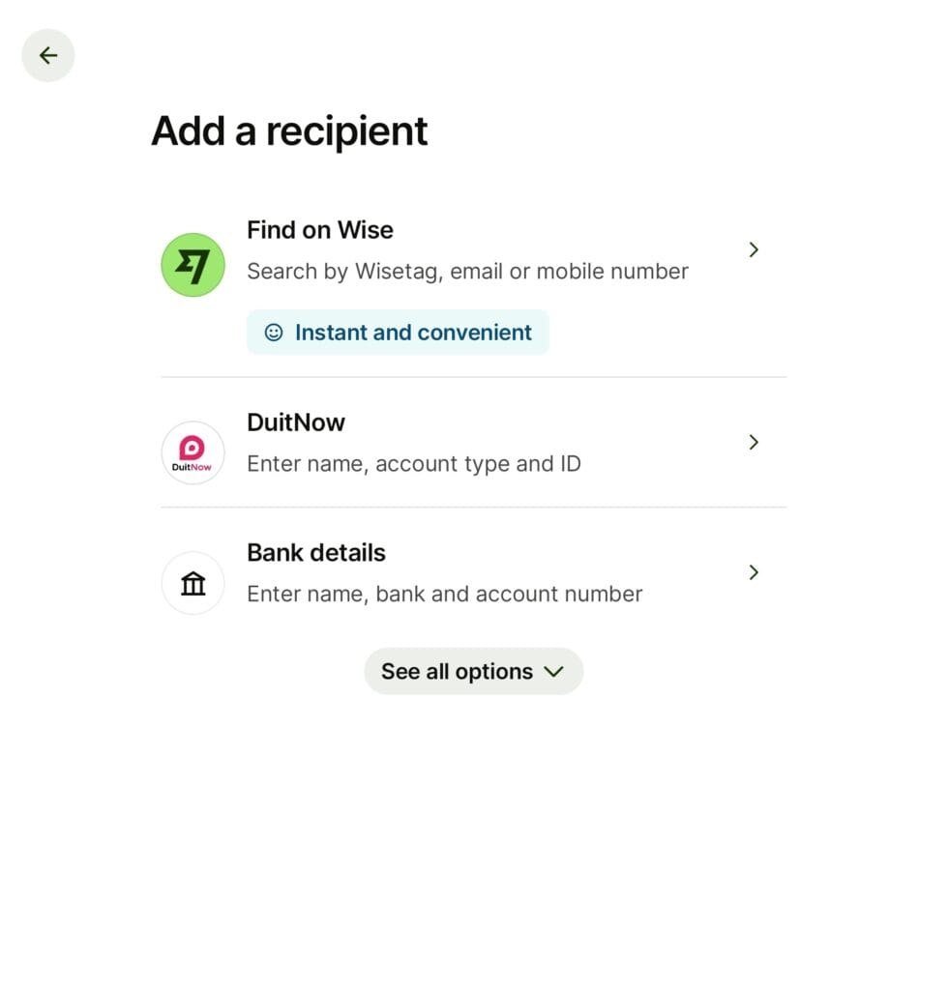Select the Find on Wise title
The width and height of the screenshot is (948, 990).
pyautogui.click(x=319, y=230)
